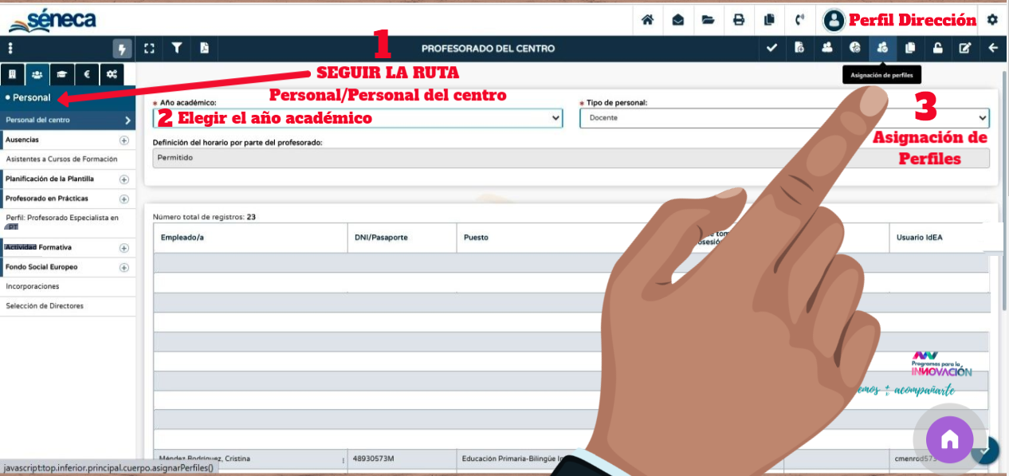Click the purple home floating button
The width and height of the screenshot is (1009, 476).
pyautogui.click(x=949, y=439)
